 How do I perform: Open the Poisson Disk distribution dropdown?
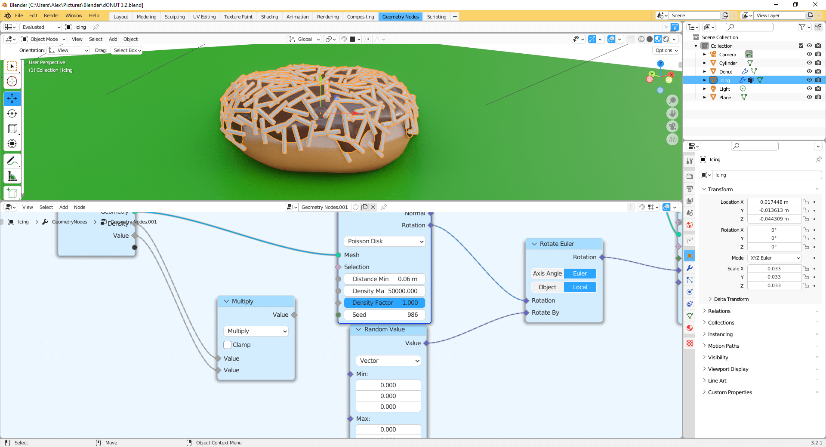tap(384, 241)
